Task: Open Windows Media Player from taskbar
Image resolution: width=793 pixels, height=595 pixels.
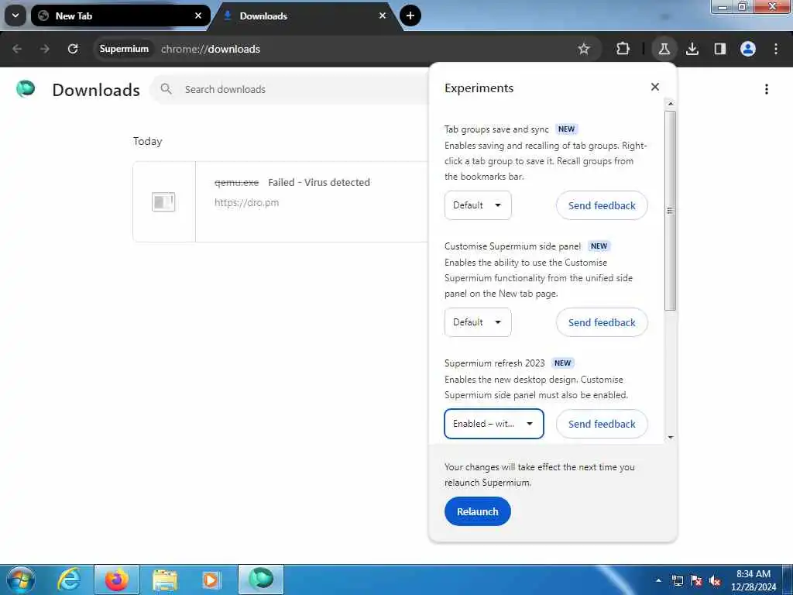Action: click(211, 580)
